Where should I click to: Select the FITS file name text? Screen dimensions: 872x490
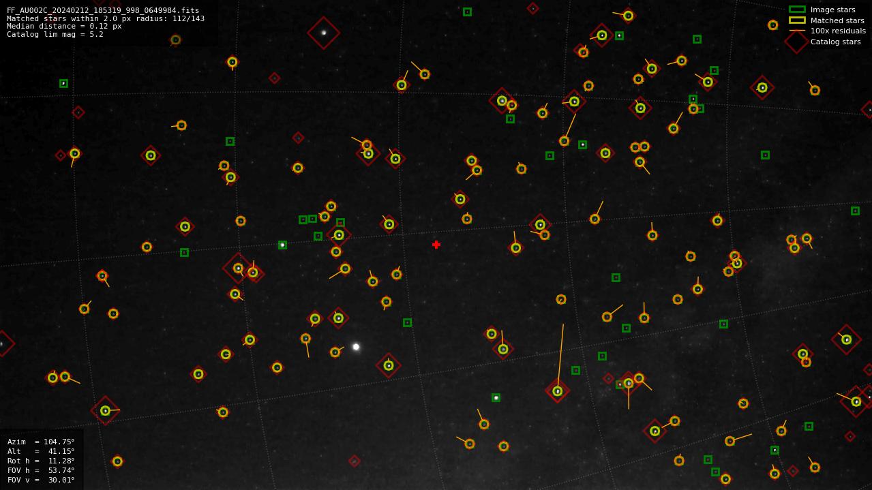point(103,10)
